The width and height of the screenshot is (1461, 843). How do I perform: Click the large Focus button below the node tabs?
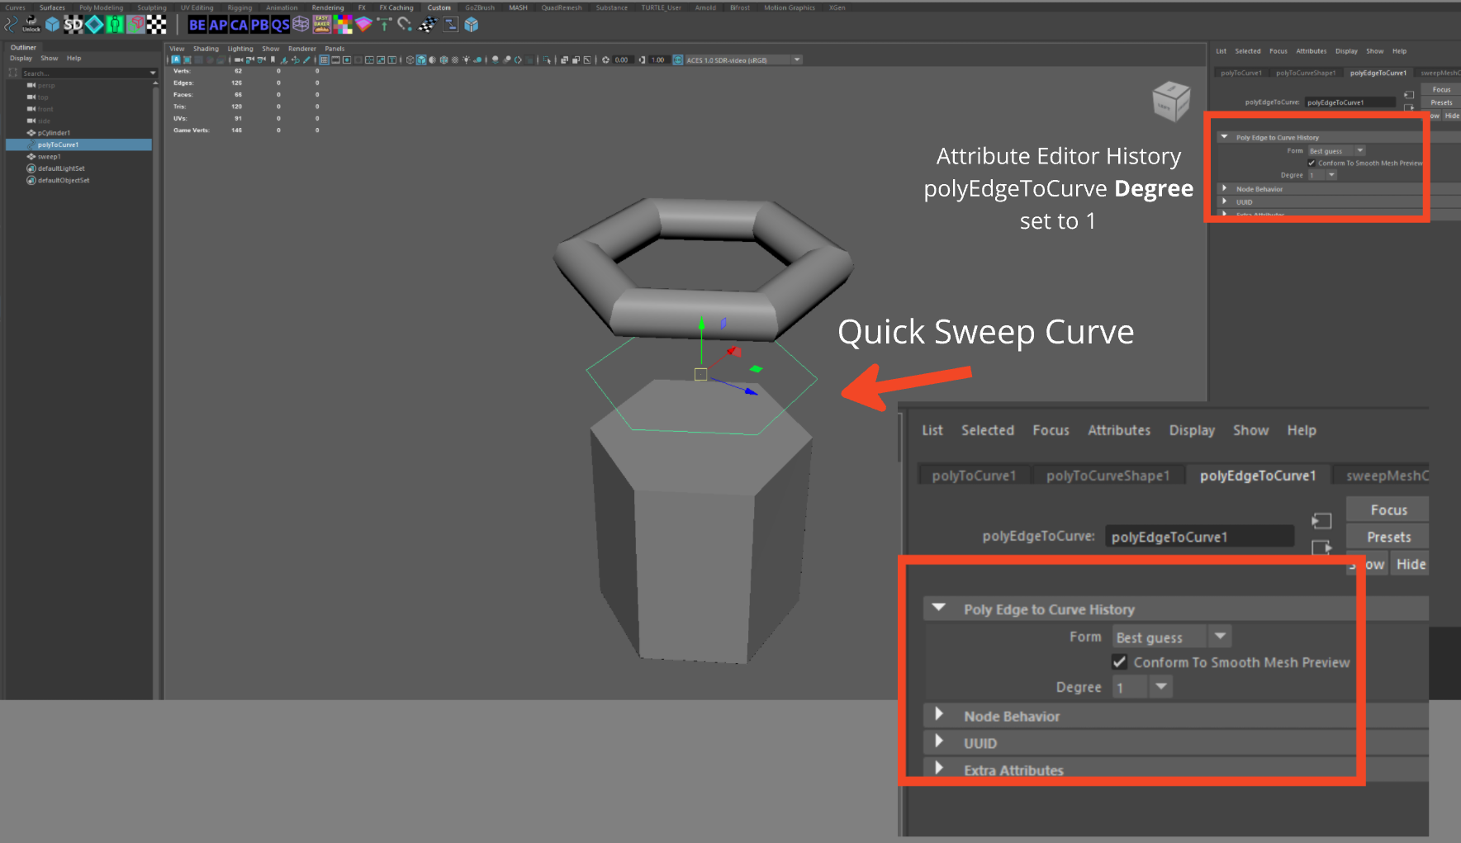[x=1388, y=510]
